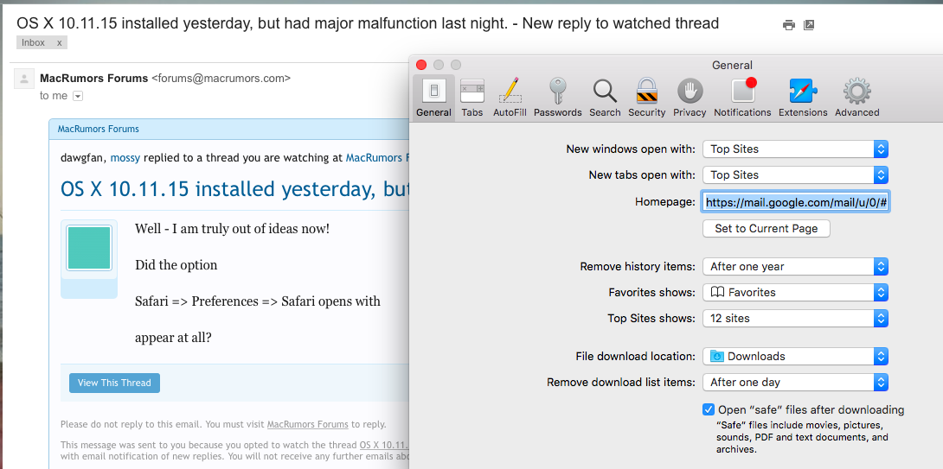Open the underlined OS X 10.11 thread link
The width and height of the screenshot is (943, 469).
click(x=384, y=445)
